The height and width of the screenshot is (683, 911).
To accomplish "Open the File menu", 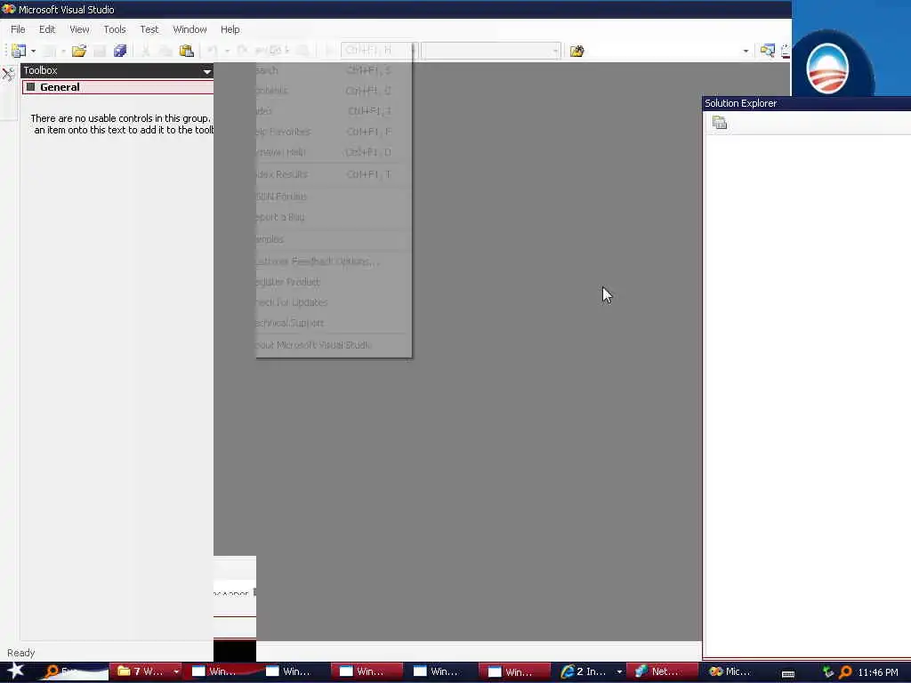I will coord(18,29).
